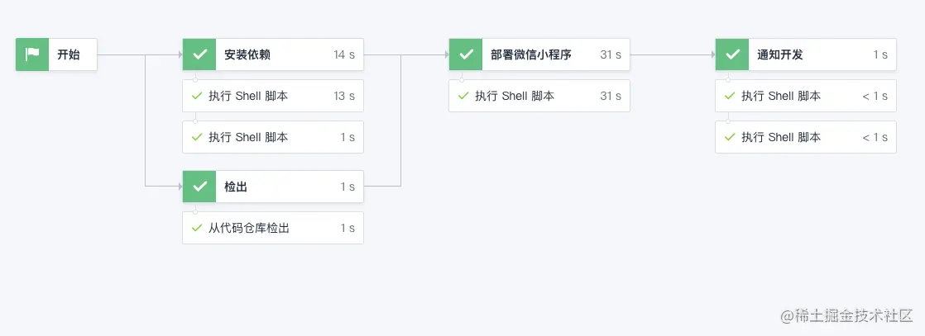
Task: Open first Shell step under 通知开发
Action: click(781, 96)
